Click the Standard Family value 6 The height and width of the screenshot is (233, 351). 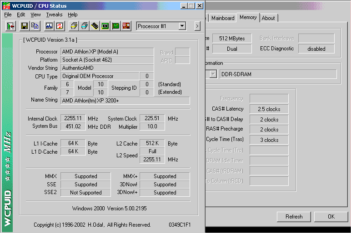tap(67, 84)
